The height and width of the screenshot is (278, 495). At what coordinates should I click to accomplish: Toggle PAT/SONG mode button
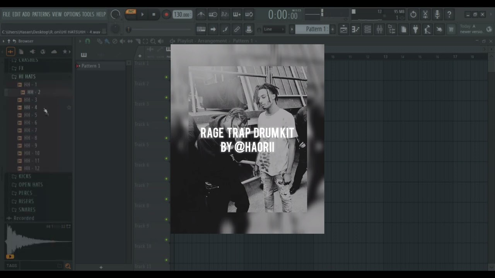[131, 14]
